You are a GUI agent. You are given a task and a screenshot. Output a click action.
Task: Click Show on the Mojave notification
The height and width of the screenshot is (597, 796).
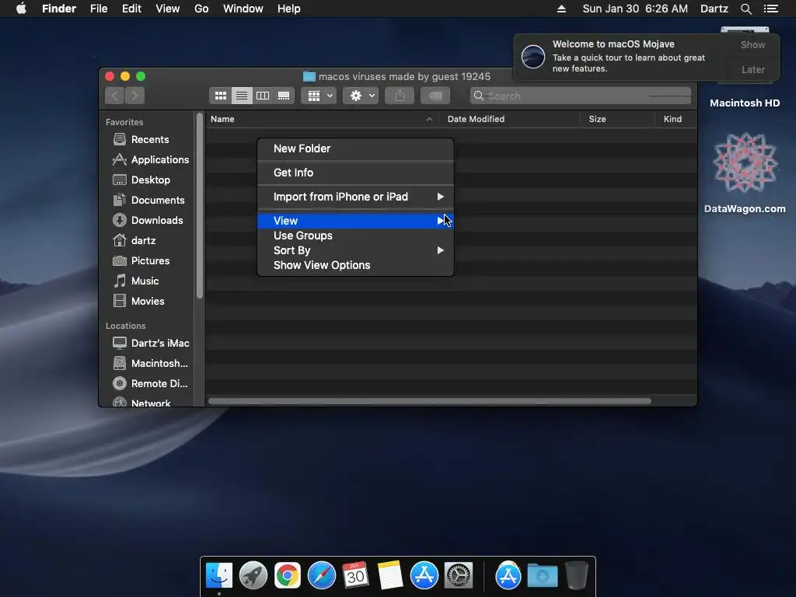point(752,44)
